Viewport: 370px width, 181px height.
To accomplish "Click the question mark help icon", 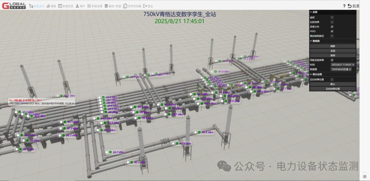I will pyautogui.click(x=344, y=6).
